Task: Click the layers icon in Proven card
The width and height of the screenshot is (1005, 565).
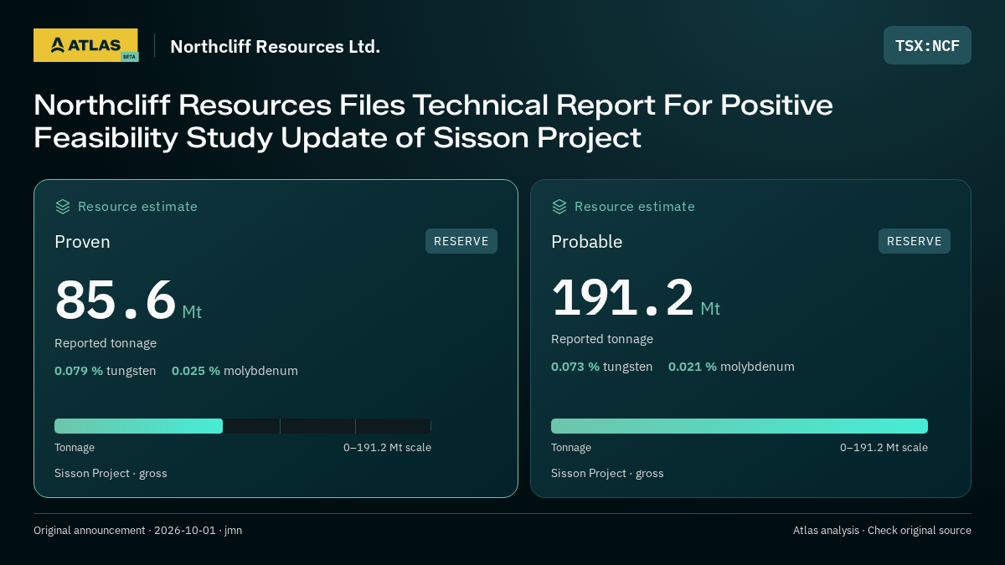Action: (63, 207)
